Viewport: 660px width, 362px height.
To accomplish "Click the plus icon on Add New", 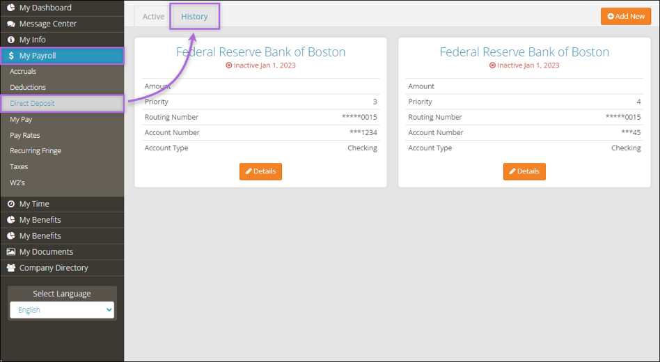I will pos(611,16).
